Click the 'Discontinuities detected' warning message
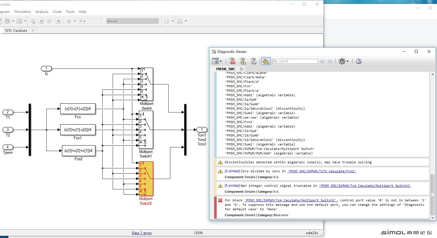Viewport: 437px width, 238px height. [298, 162]
